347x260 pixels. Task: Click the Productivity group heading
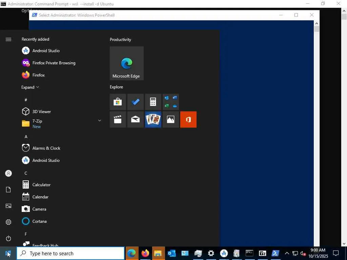(x=120, y=40)
